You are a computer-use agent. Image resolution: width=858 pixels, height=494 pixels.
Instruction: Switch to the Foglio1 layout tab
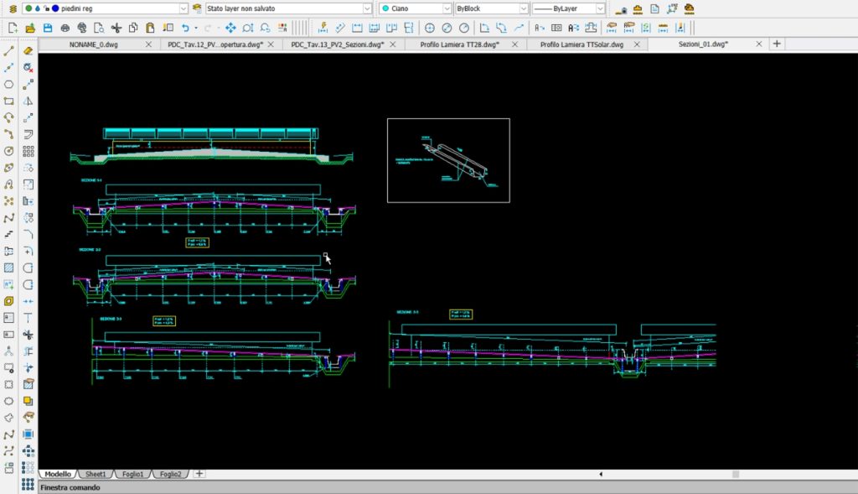tap(134, 474)
